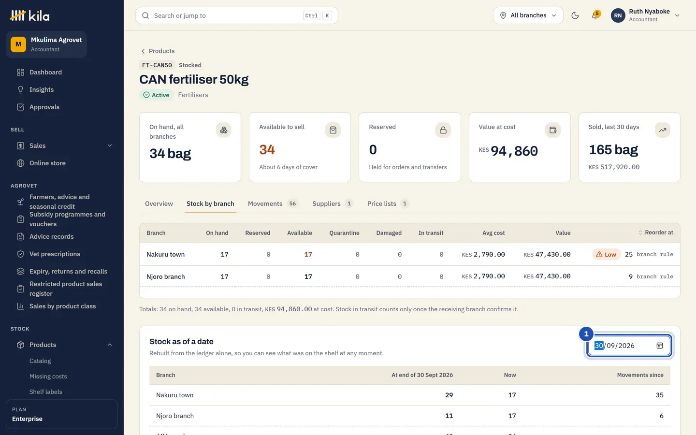Click the Low stock warning badge
Viewport: 696px width, 435px height.
(x=606, y=255)
